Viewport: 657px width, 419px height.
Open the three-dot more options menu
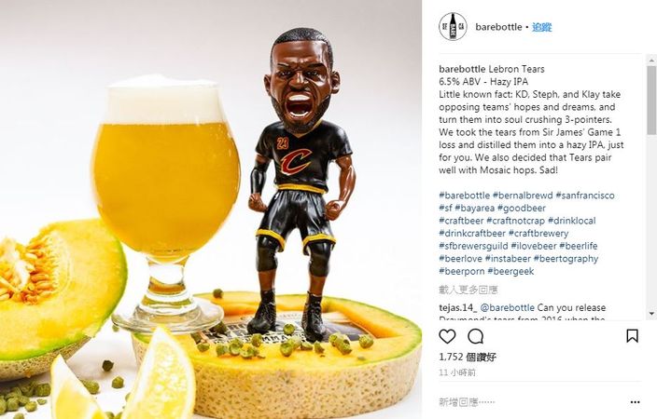635,402
